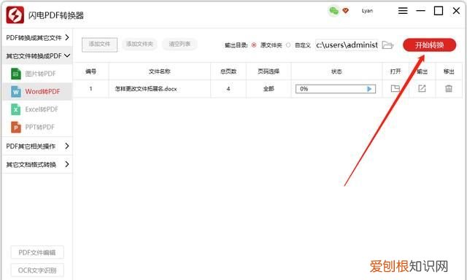This screenshot has width=467, height=280.
Task: Expand PDF其它相关操作 section
Action: click(x=37, y=146)
